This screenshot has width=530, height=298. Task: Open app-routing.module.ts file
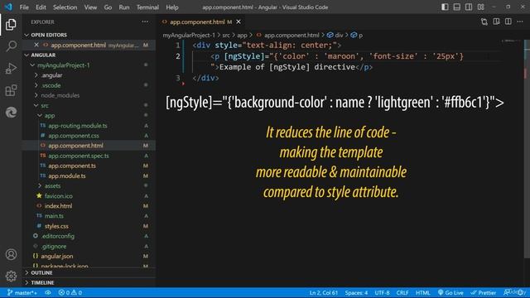coord(78,125)
